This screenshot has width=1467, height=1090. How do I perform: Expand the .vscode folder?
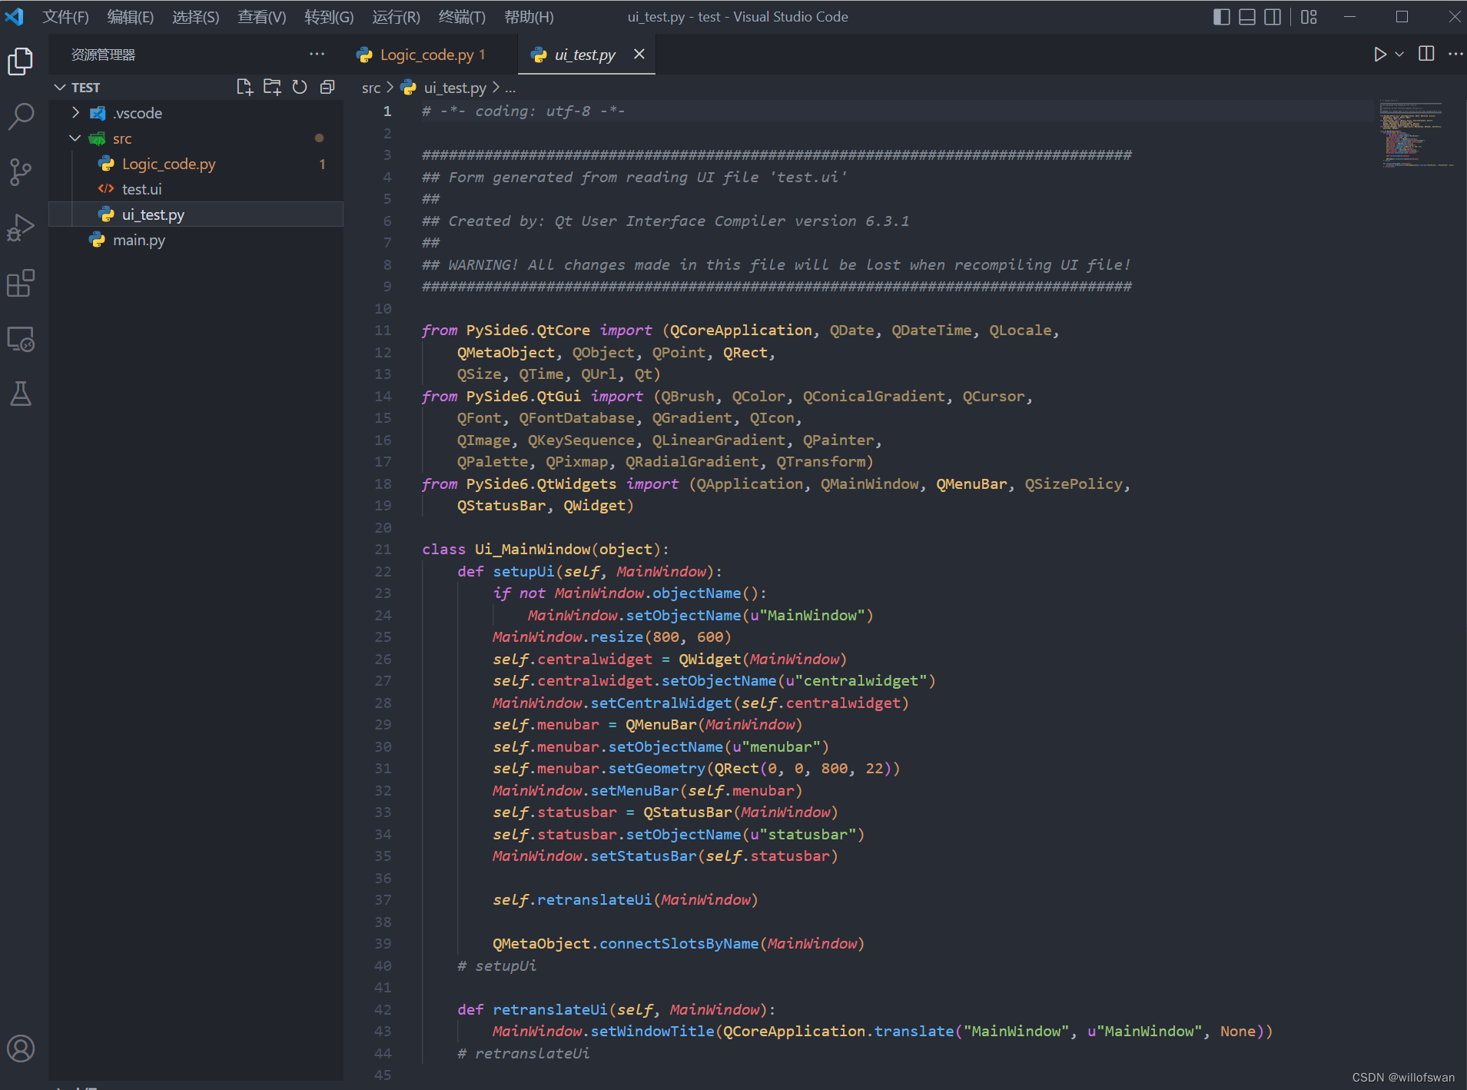pyautogui.click(x=75, y=113)
